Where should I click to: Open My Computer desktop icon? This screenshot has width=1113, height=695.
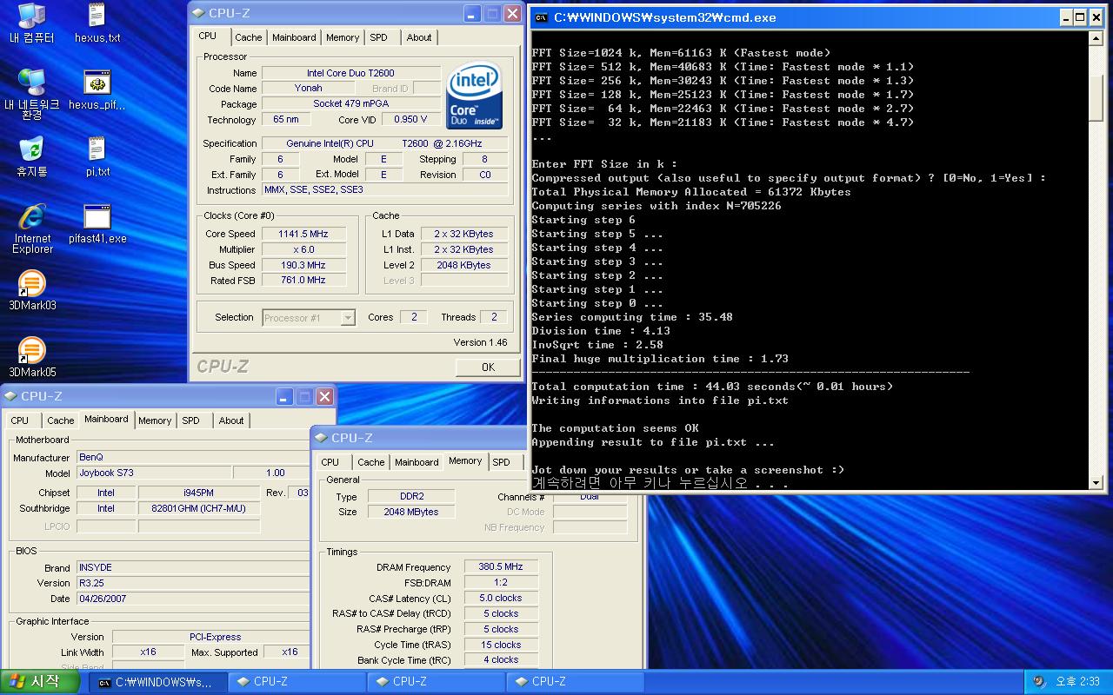click(x=31, y=23)
